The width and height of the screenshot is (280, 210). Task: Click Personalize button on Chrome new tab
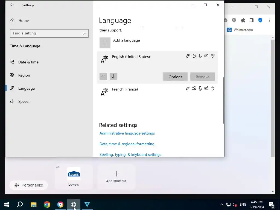click(28, 185)
